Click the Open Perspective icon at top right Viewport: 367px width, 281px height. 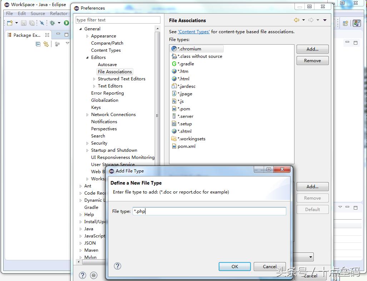[x=345, y=23]
